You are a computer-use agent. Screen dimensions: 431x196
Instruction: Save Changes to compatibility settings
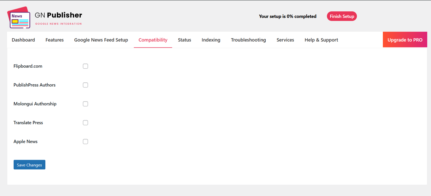tap(29, 165)
